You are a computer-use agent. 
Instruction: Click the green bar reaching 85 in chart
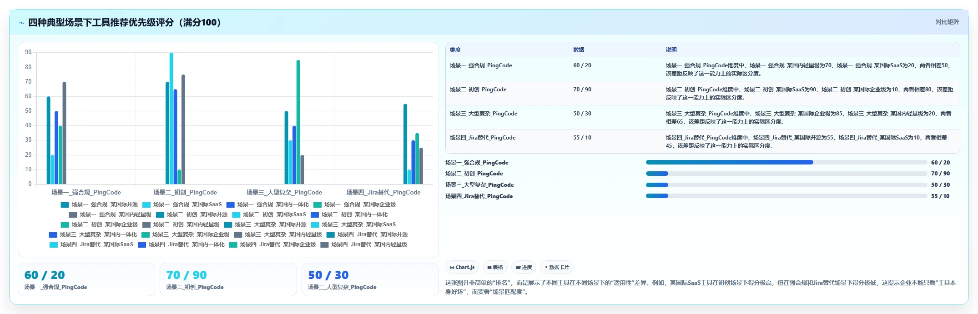[x=298, y=122]
